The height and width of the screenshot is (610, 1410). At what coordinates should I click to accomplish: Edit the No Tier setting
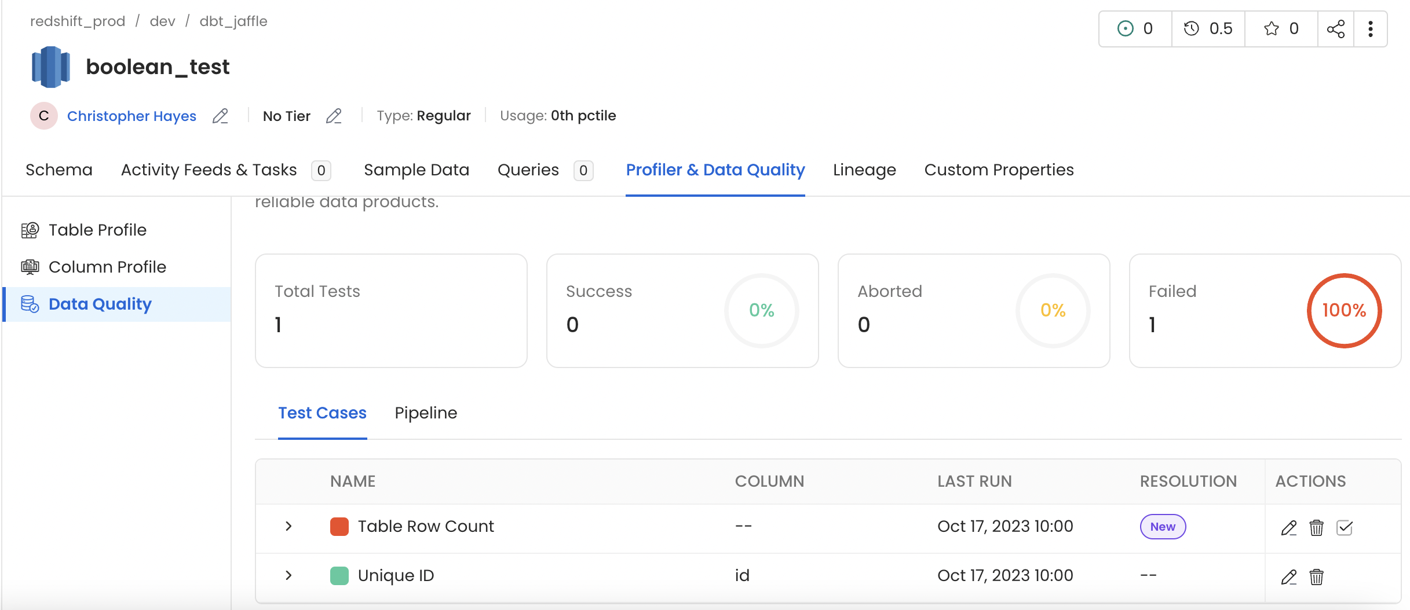334,116
